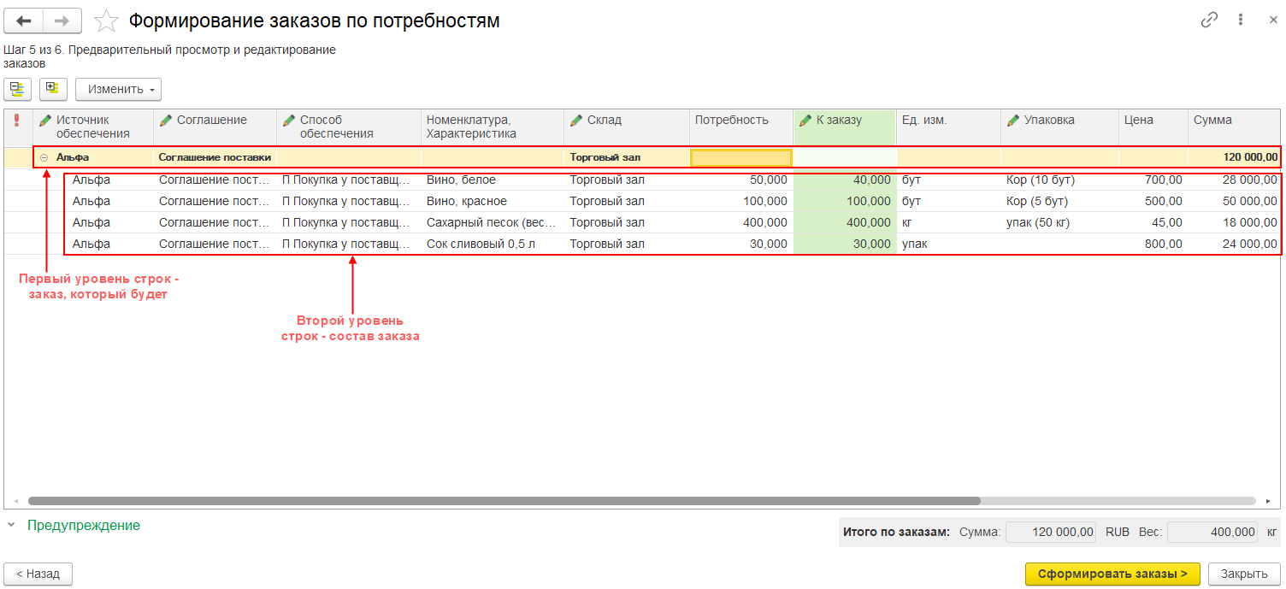Expand the Предупреждение section chevron
The image size is (1286, 589).
[x=11, y=525]
